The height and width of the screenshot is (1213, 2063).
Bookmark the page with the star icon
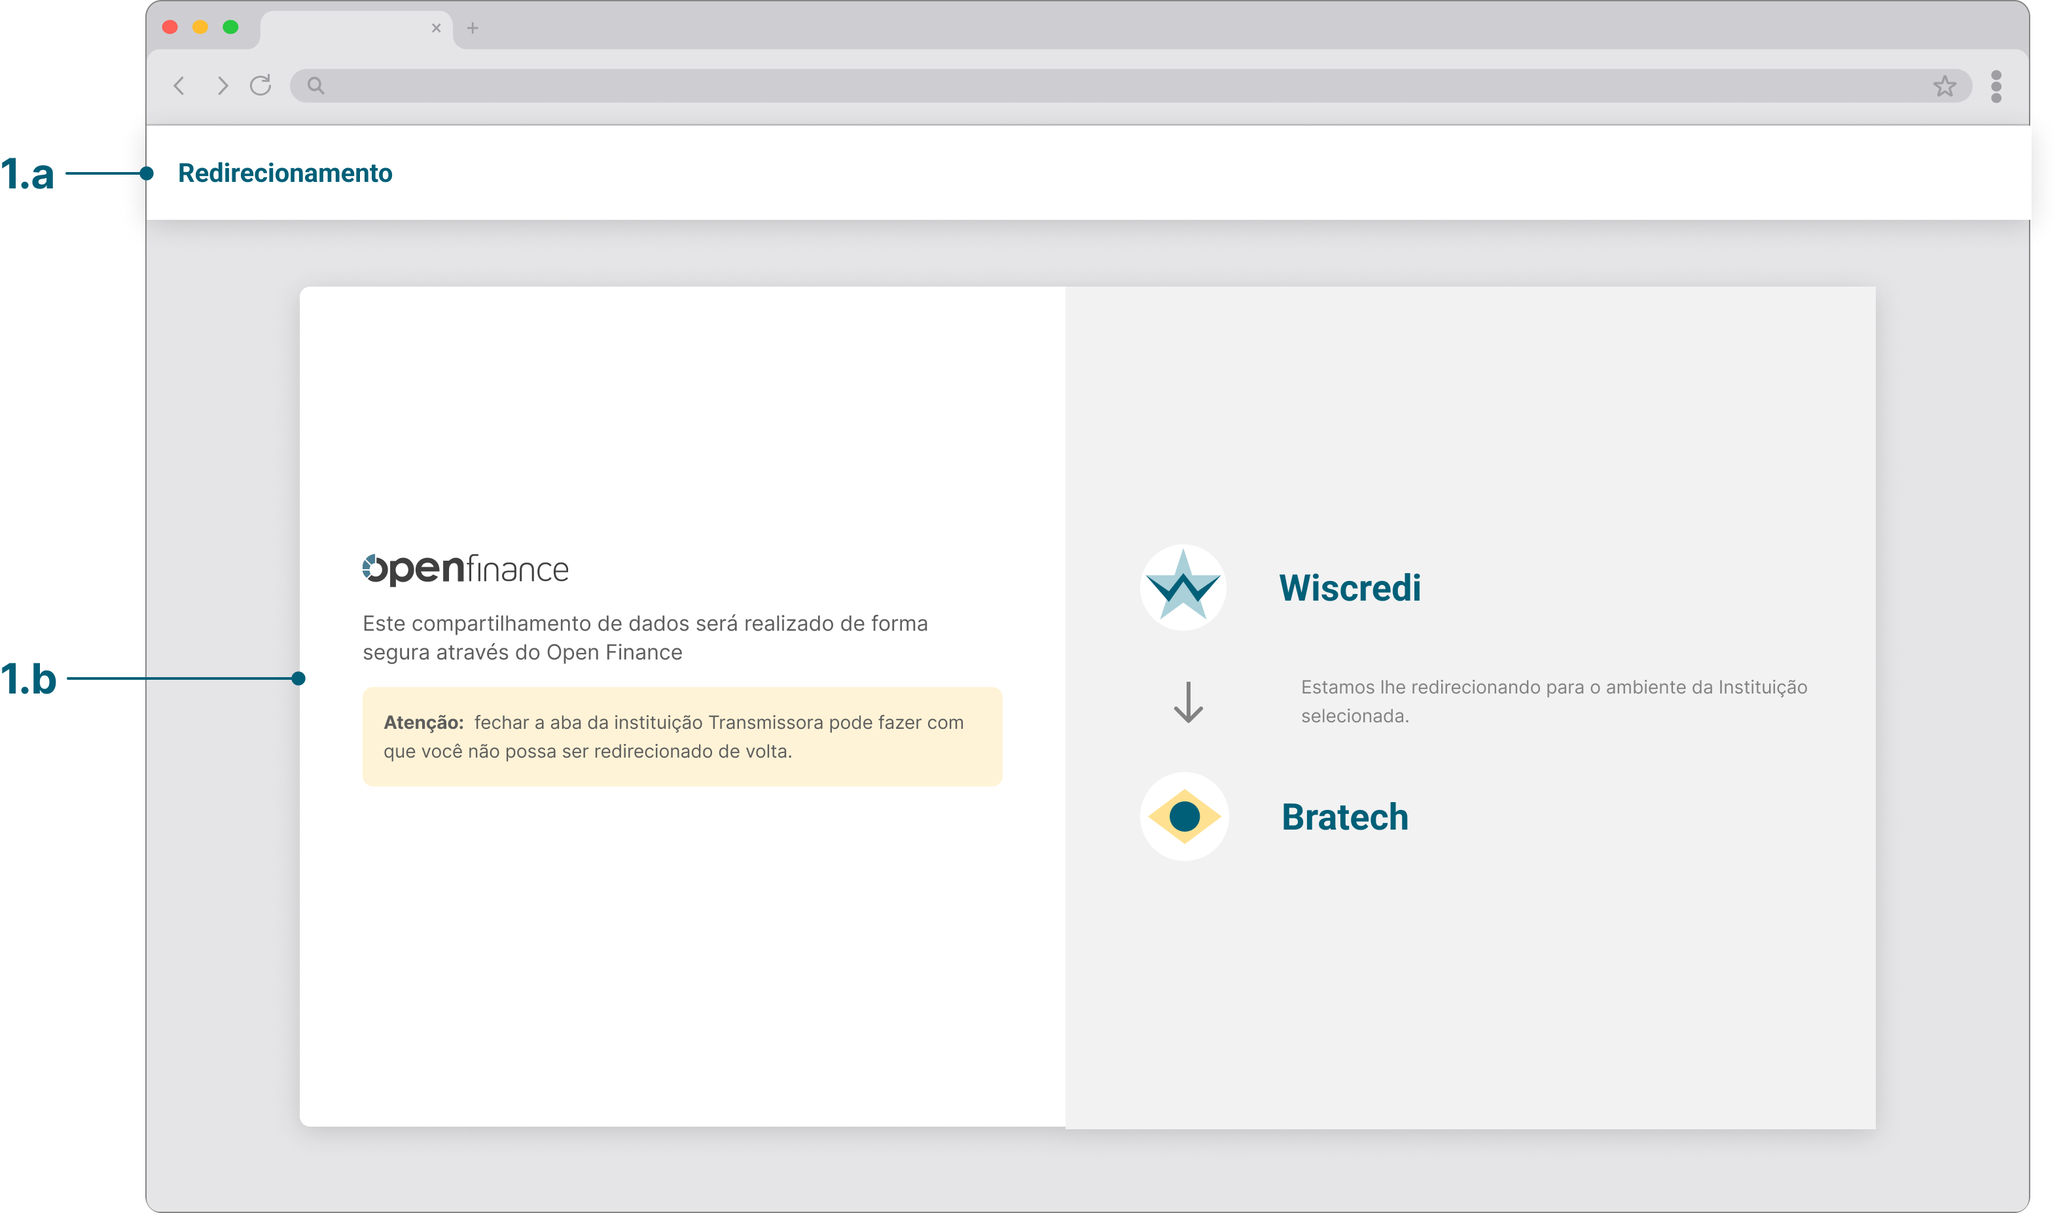[1945, 85]
